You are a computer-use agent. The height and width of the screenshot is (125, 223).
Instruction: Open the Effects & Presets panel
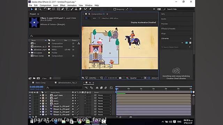[x=168, y=28]
